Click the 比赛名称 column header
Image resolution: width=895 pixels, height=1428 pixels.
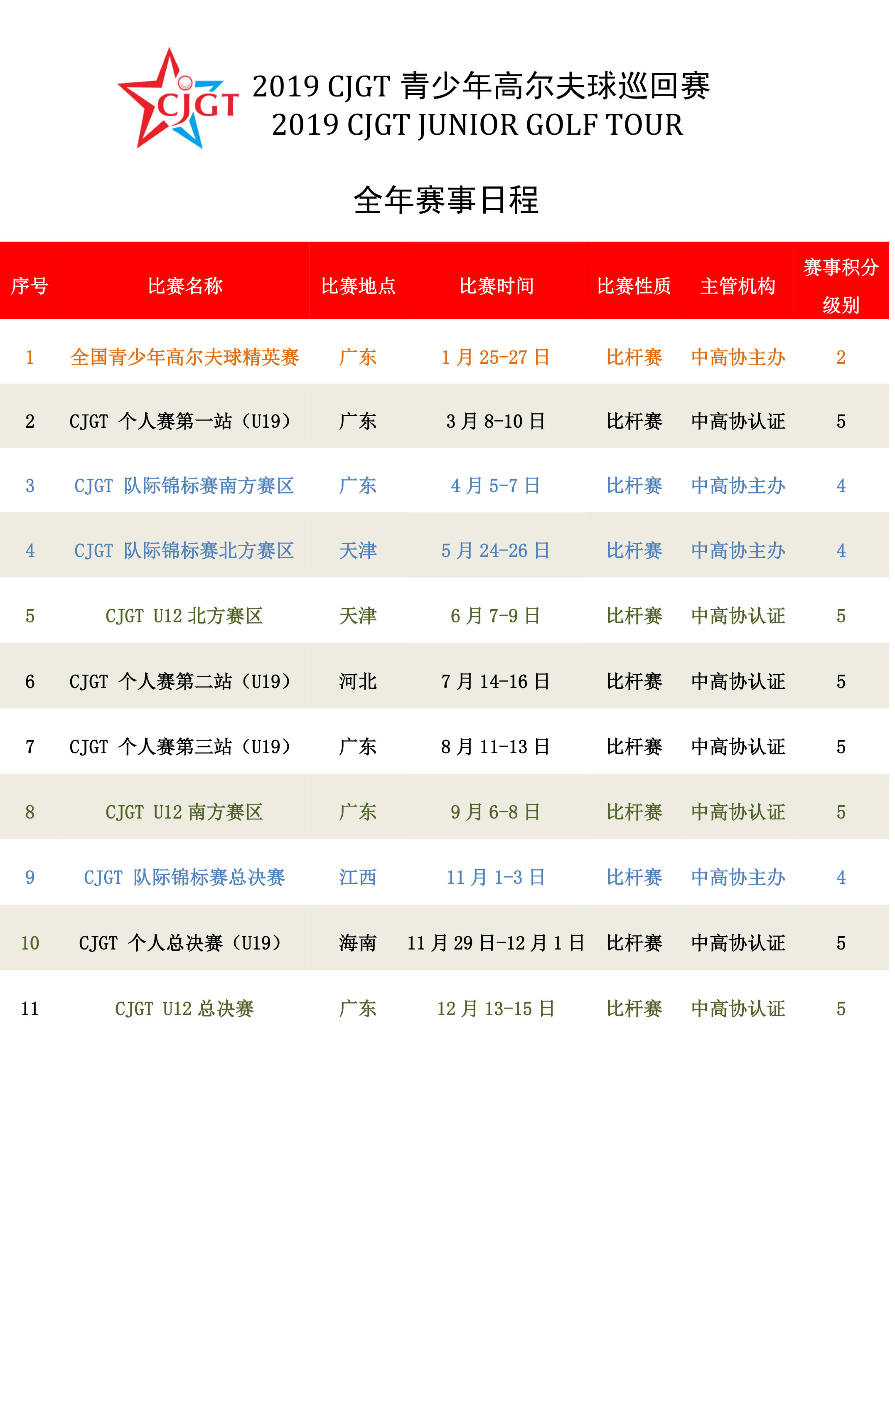184,286
